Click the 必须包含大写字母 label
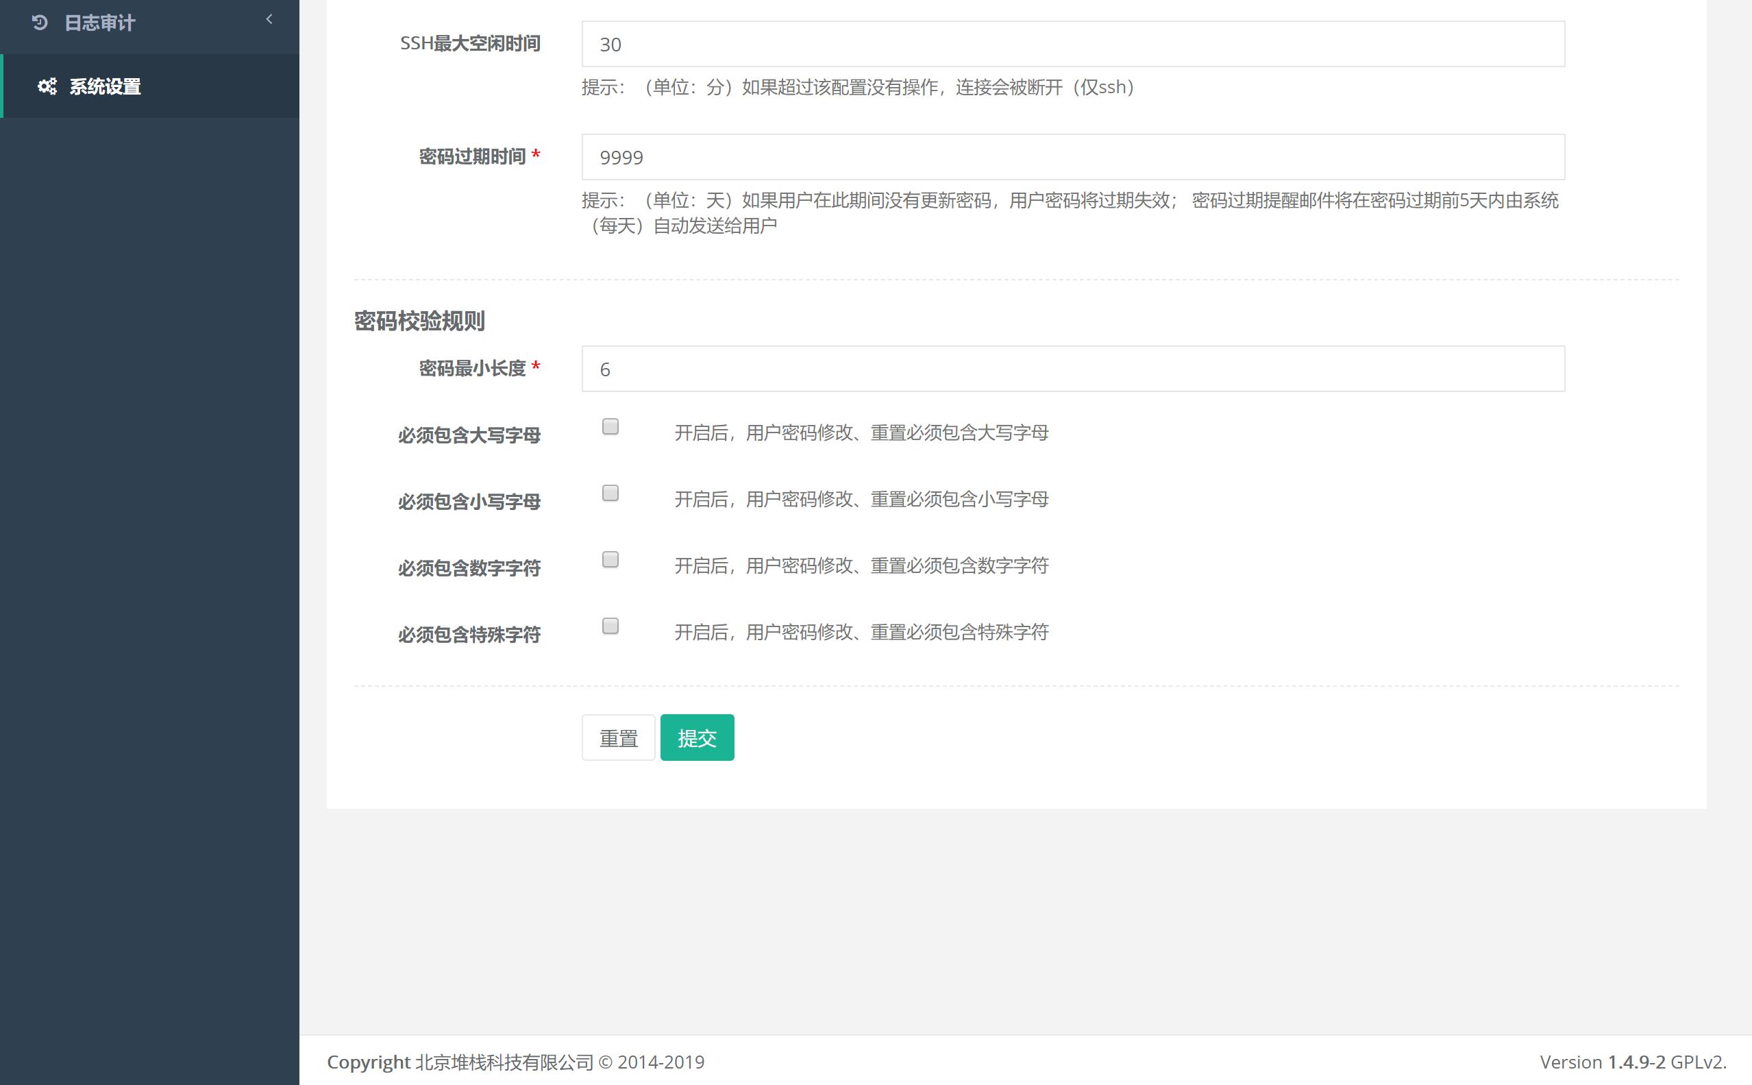Image resolution: width=1752 pixels, height=1085 pixels. click(x=469, y=435)
